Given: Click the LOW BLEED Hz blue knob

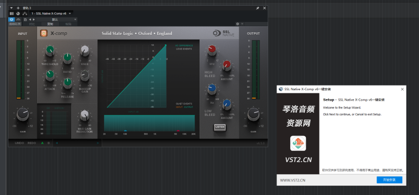Looking at the screenshot, I should [212, 89].
